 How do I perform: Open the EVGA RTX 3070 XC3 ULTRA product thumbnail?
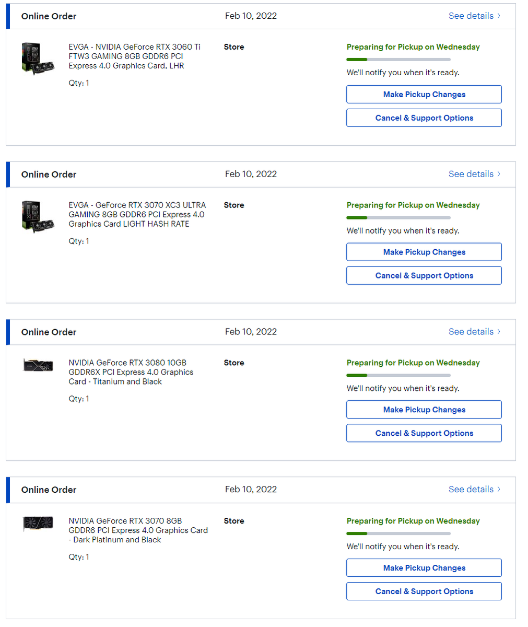[38, 216]
